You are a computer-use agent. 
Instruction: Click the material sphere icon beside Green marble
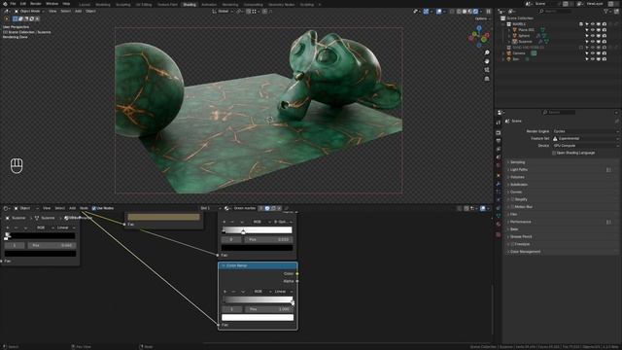point(226,208)
